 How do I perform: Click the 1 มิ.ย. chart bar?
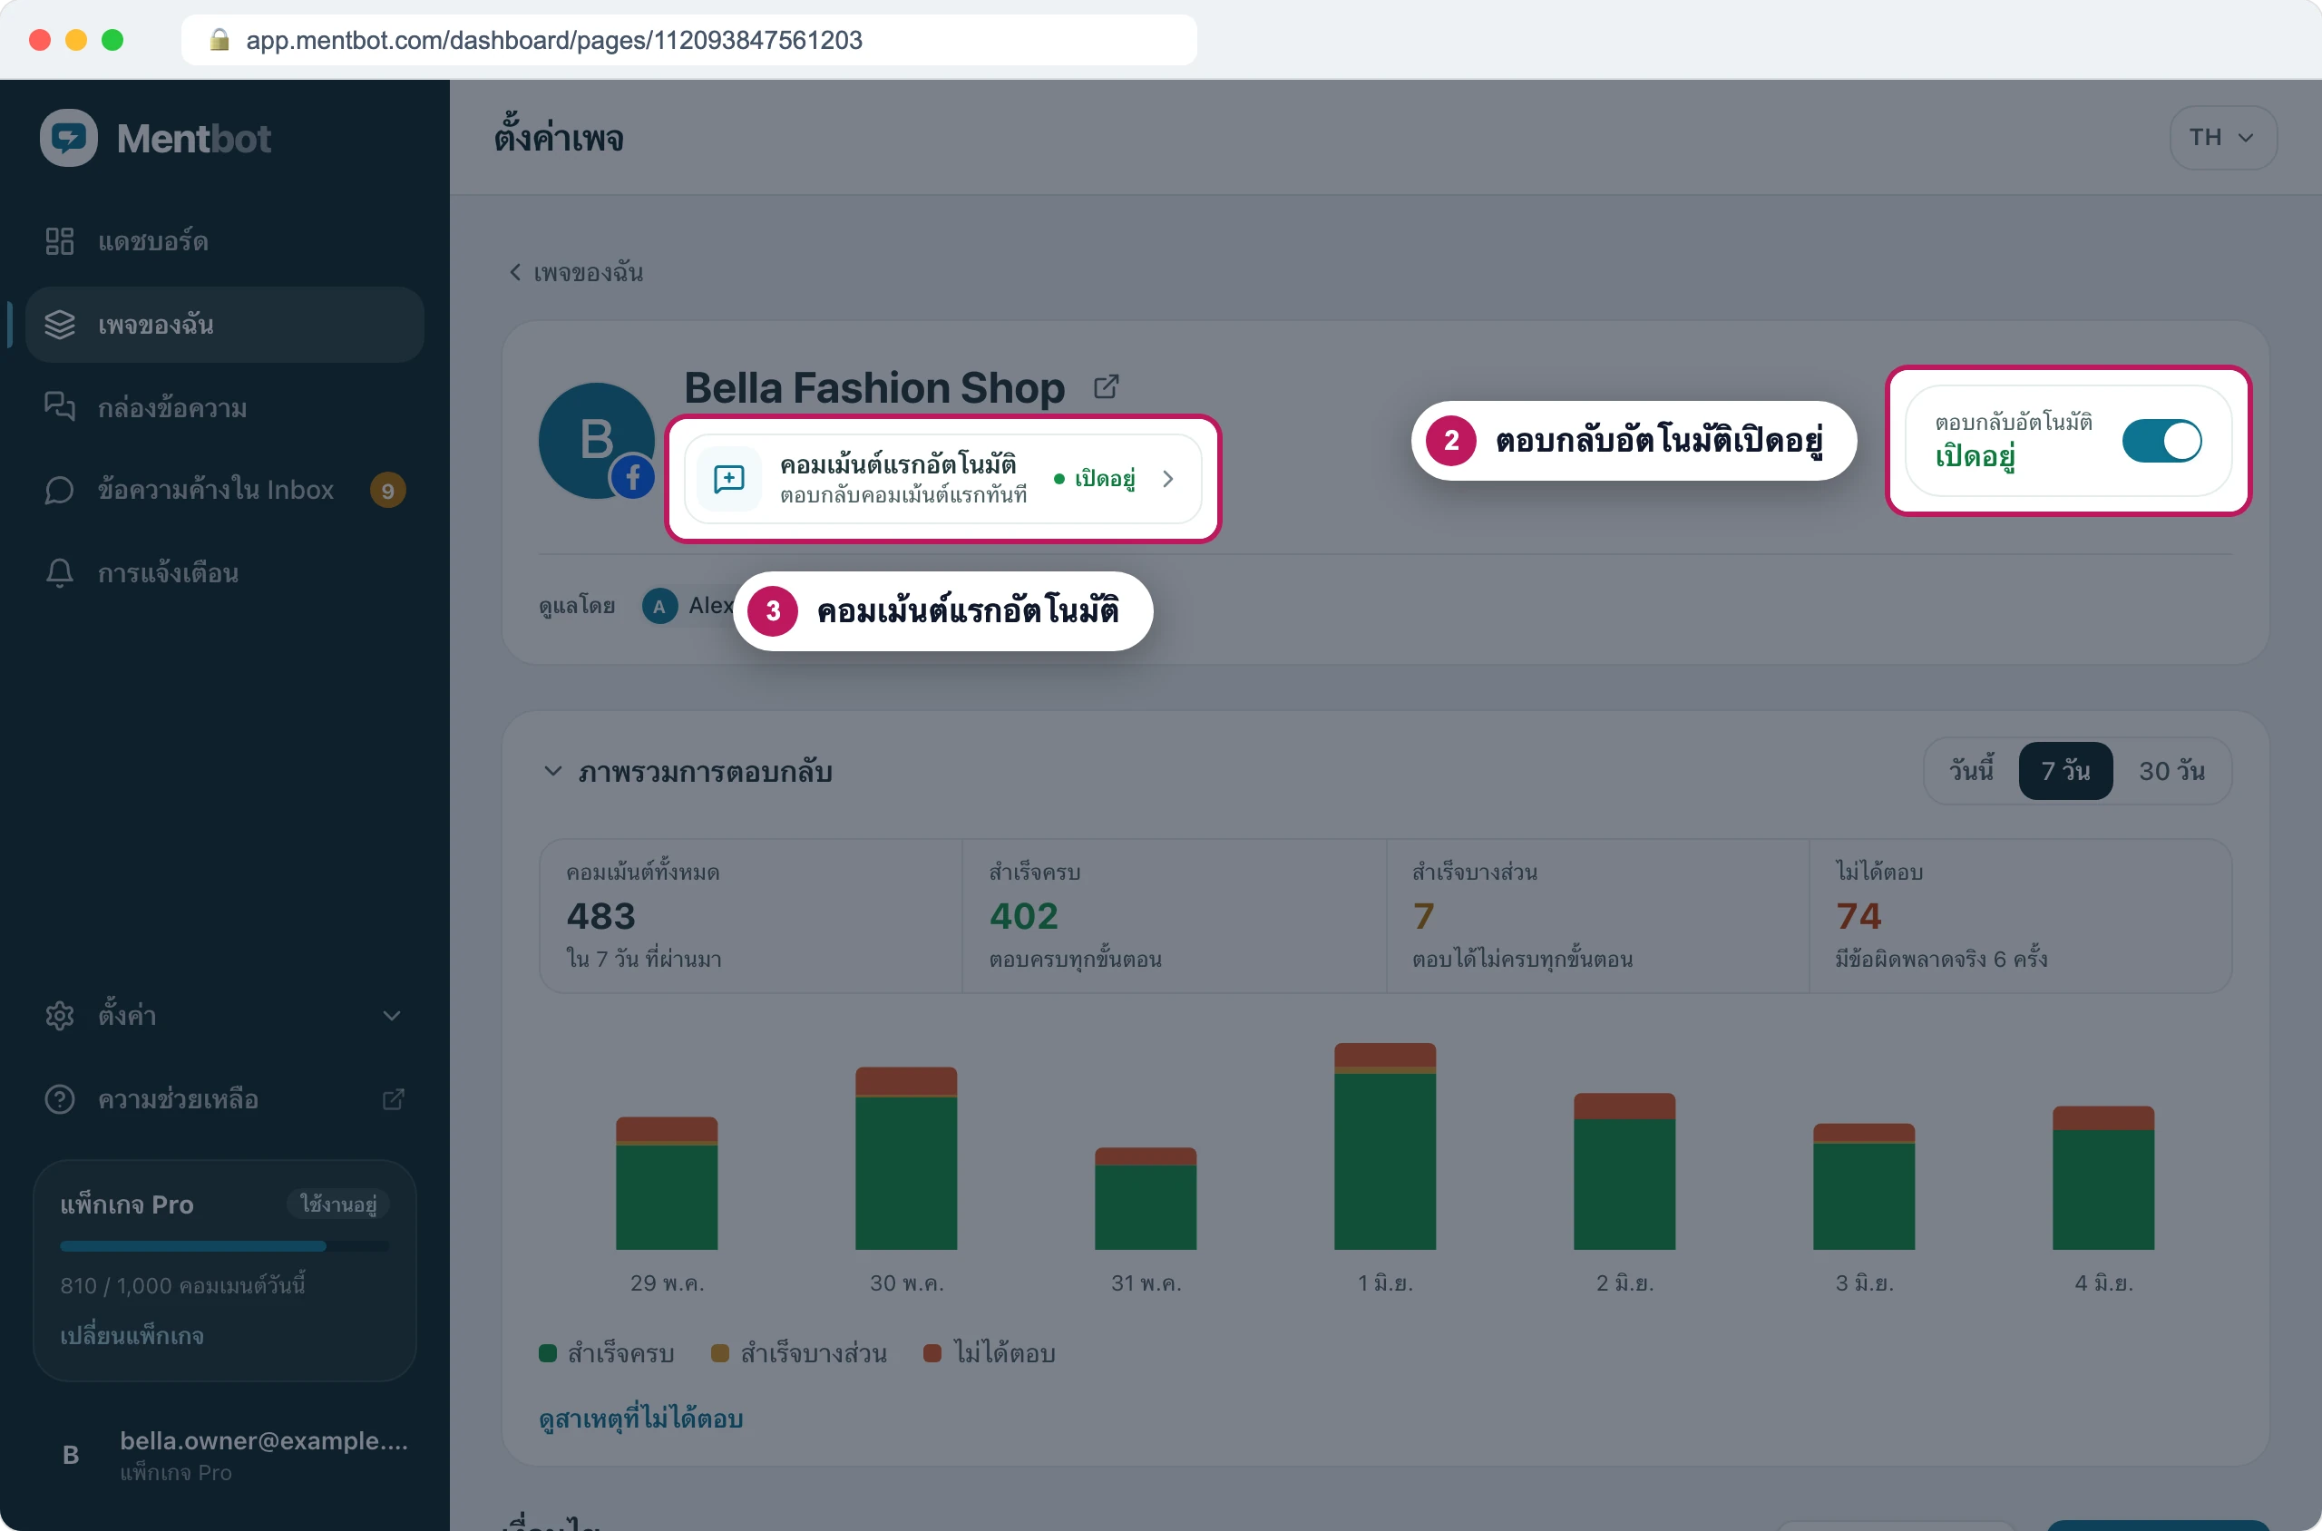(x=1385, y=1146)
